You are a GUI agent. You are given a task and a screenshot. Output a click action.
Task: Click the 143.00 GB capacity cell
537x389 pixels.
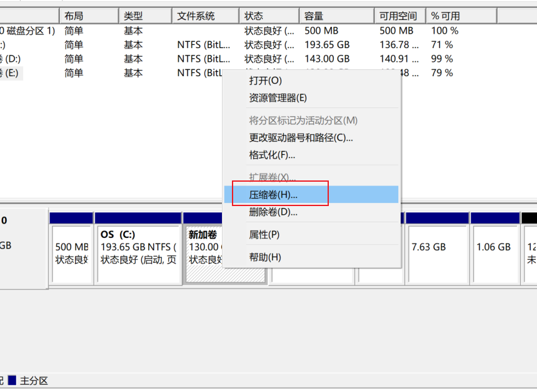tap(327, 59)
